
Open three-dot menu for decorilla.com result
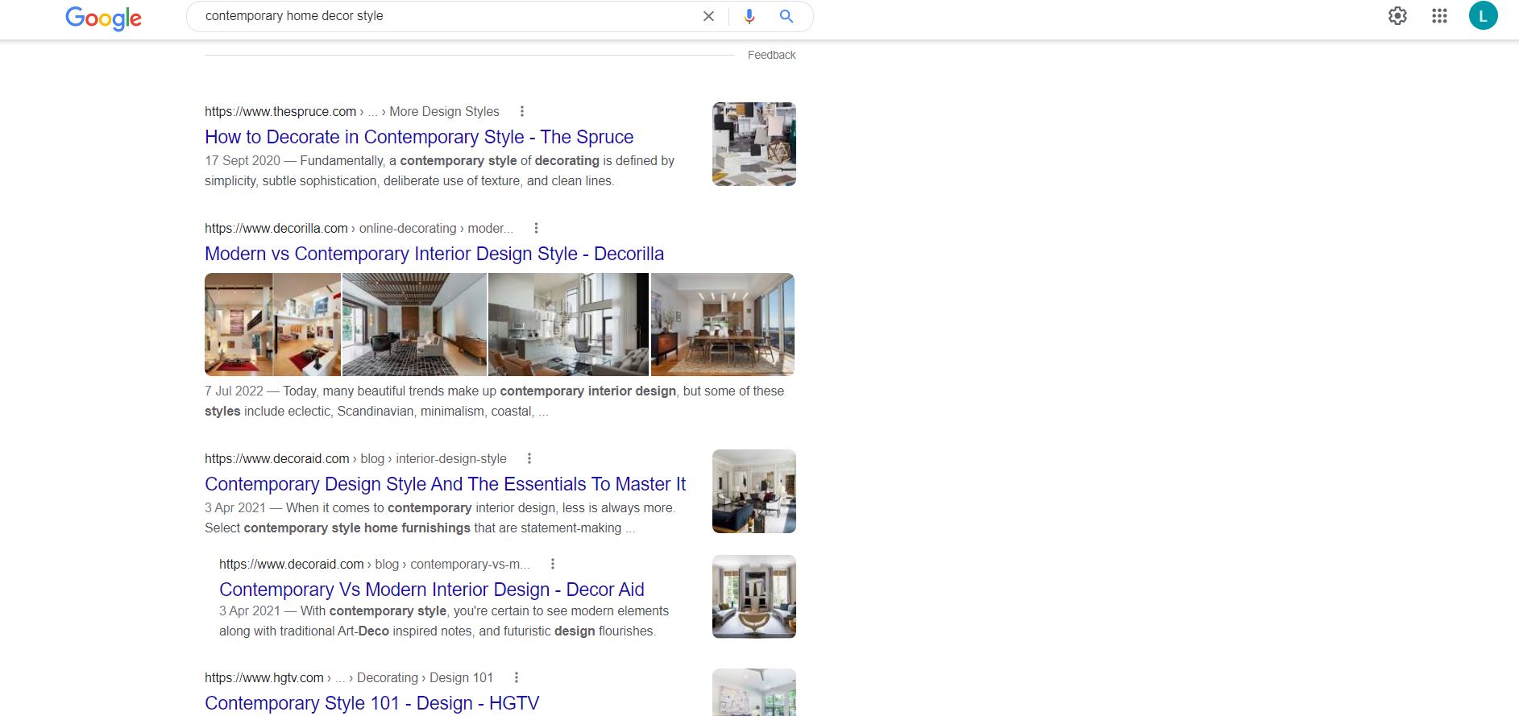pyautogui.click(x=536, y=228)
